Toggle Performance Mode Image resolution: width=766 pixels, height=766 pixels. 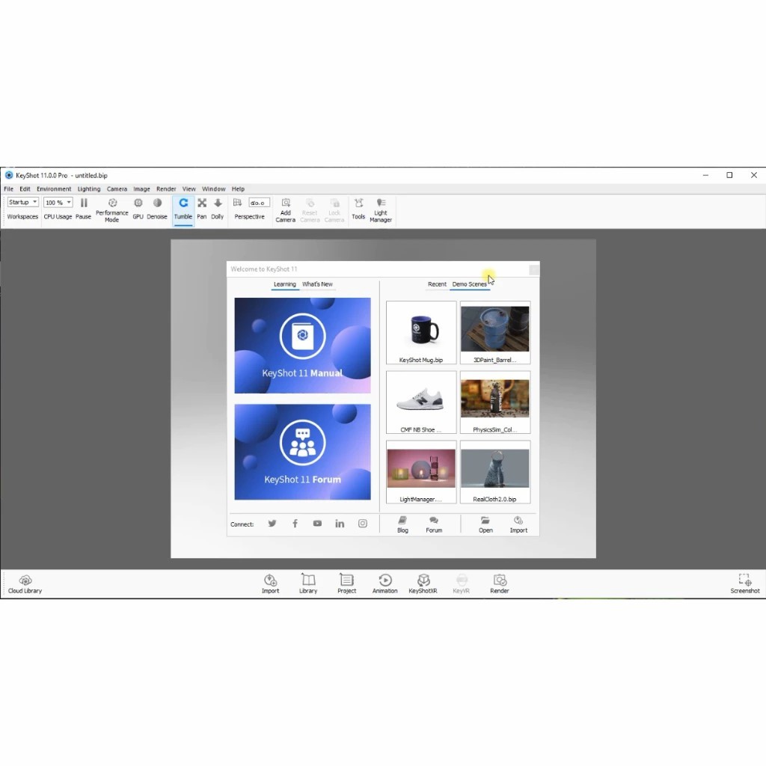point(112,209)
